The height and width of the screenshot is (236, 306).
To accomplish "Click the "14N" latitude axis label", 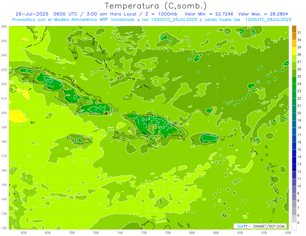I will click(4, 199).
